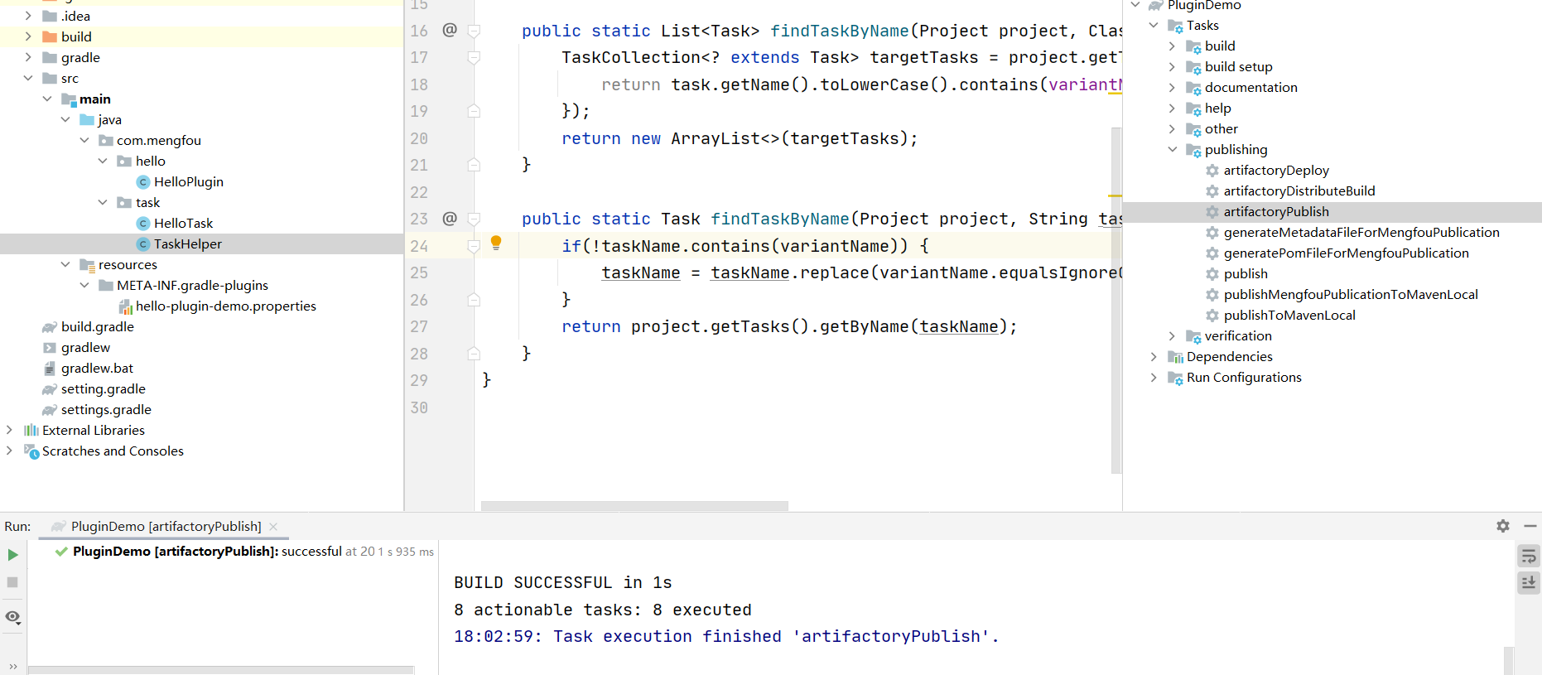Collapse Gradle Tasks node

click(1154, 25)
